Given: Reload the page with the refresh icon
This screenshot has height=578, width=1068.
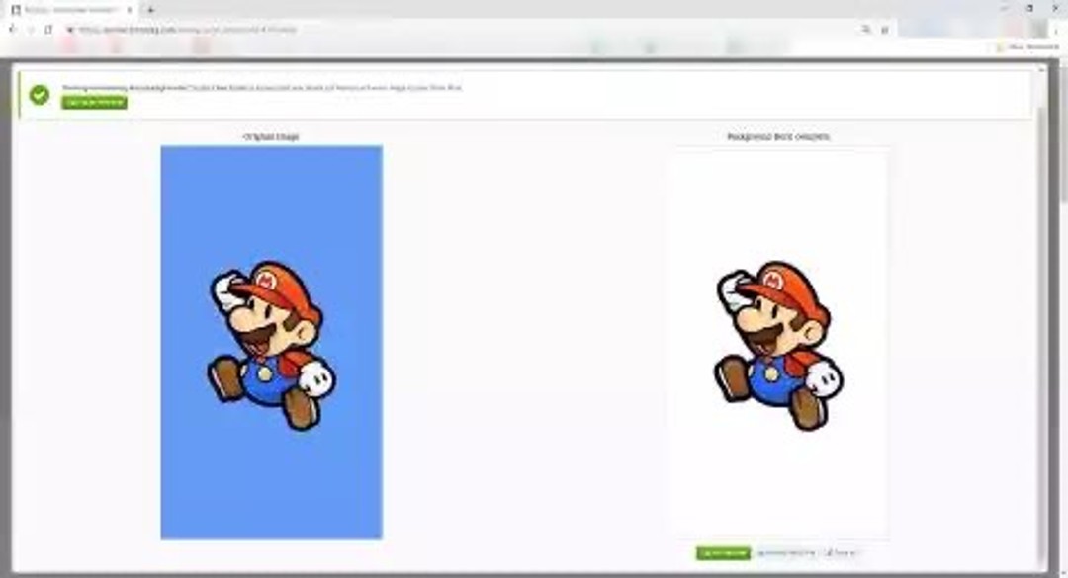Looking at the screenshot, I should point(48,30).
